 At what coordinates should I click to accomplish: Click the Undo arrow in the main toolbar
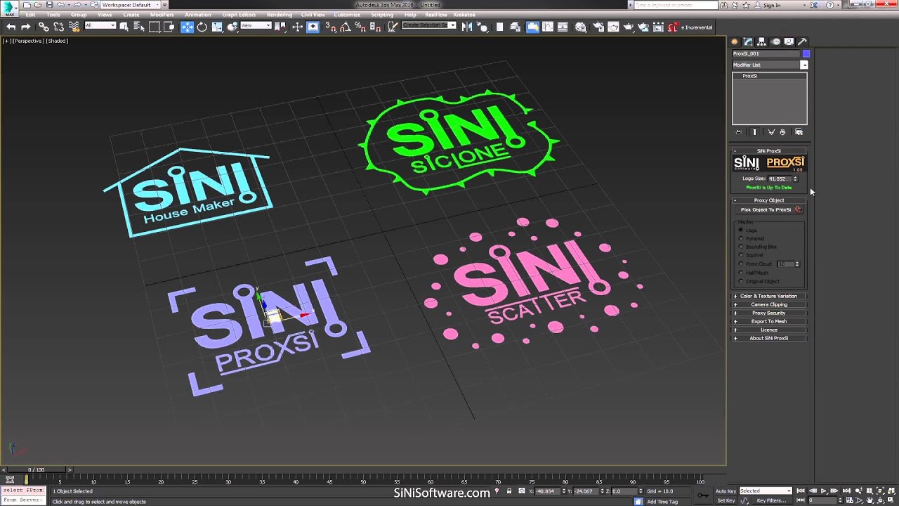[x=11, y=27]
